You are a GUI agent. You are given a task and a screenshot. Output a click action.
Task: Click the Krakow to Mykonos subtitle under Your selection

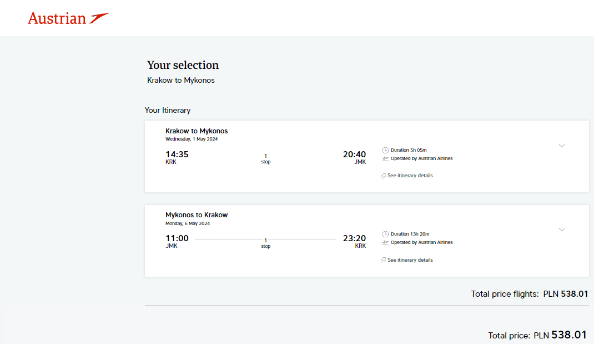(181, 81)
